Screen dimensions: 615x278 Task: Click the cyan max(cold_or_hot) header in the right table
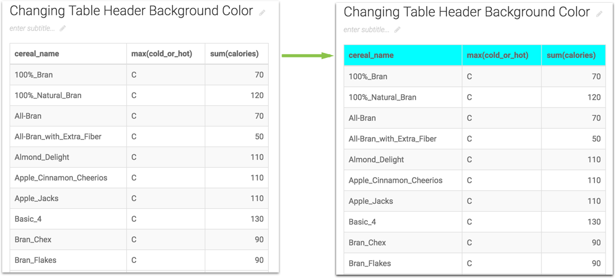pos(498,55)
